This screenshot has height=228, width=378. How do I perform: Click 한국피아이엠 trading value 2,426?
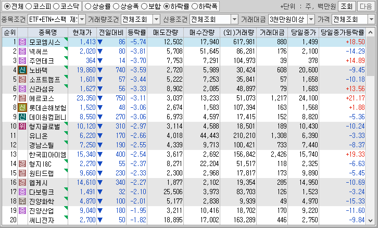click(x=279, y=154)
